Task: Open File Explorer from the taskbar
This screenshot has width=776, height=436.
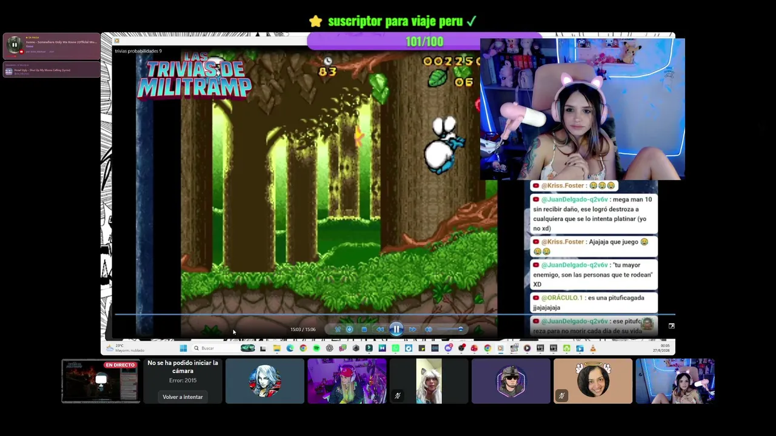Action: click(x=276, y=348)
